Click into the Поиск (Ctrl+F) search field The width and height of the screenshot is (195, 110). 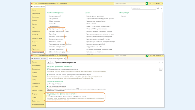coord(143,8)
